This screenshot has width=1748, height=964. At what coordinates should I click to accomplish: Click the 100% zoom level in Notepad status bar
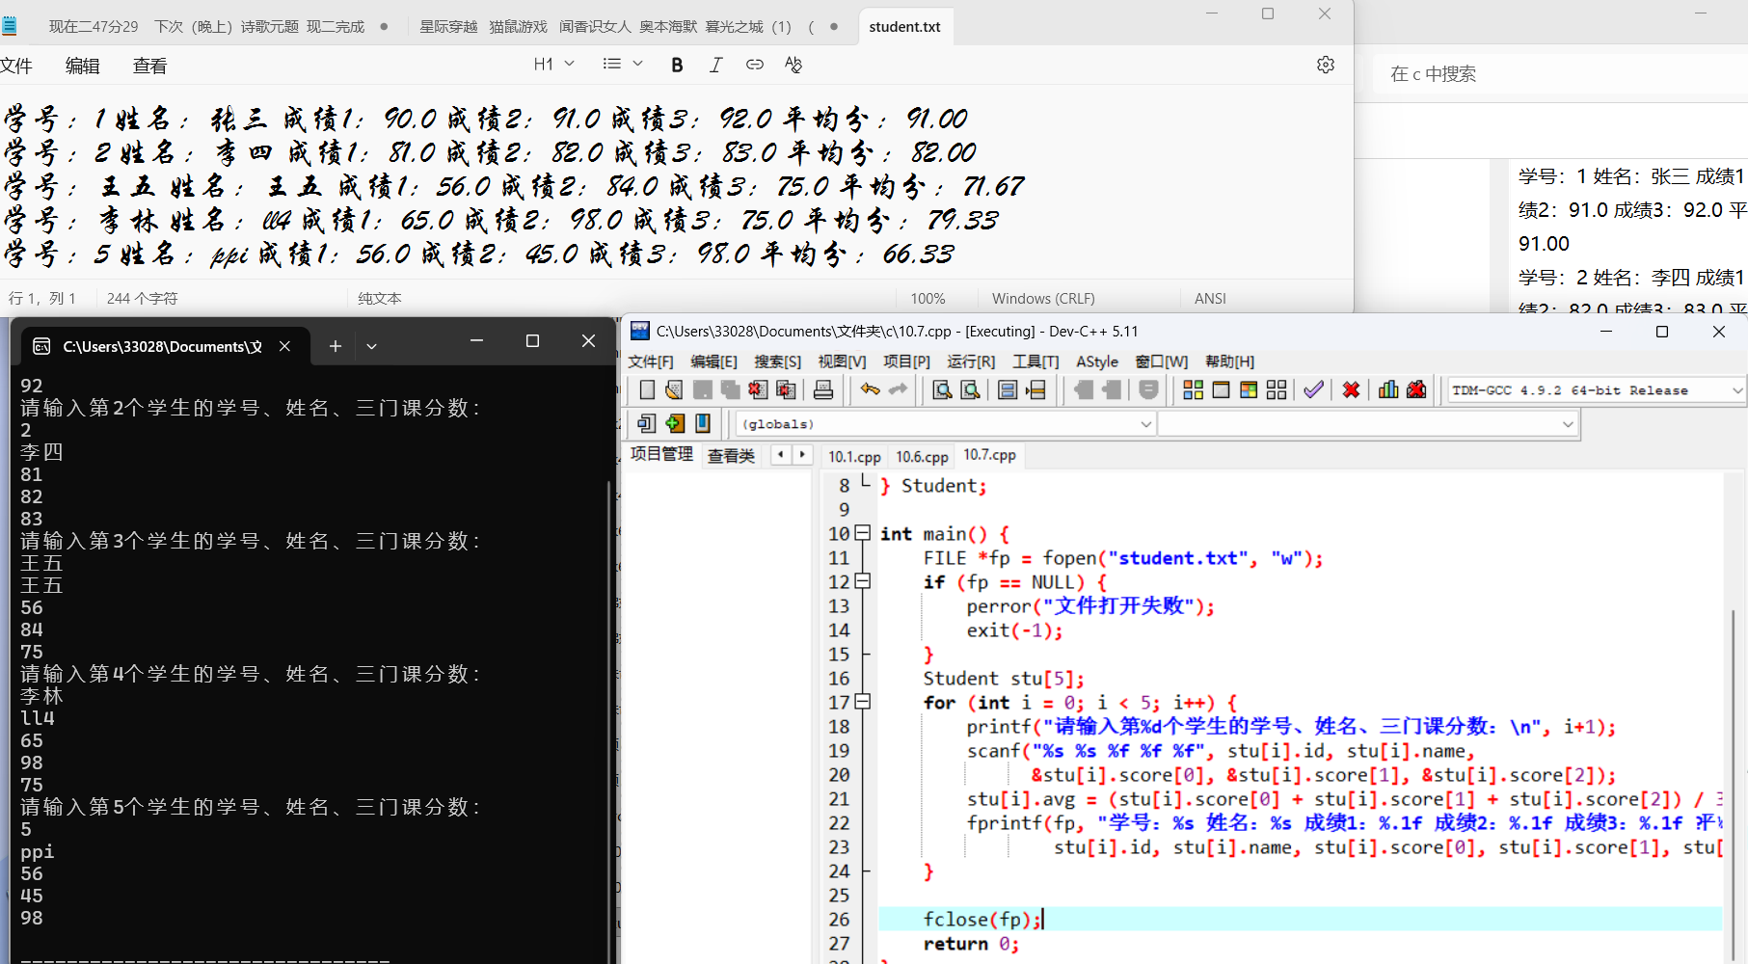[x=928, y=299]
